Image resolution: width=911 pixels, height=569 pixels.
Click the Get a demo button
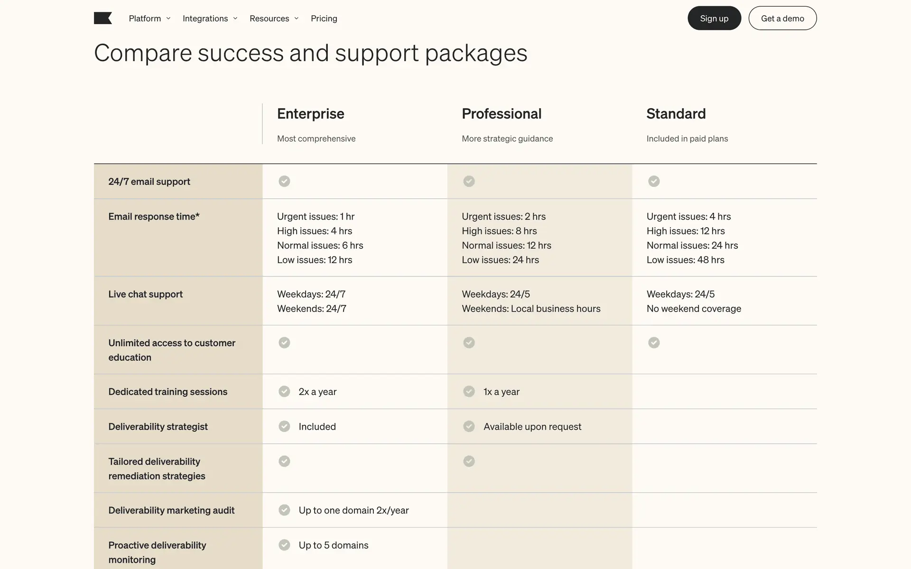pos(782,18)
